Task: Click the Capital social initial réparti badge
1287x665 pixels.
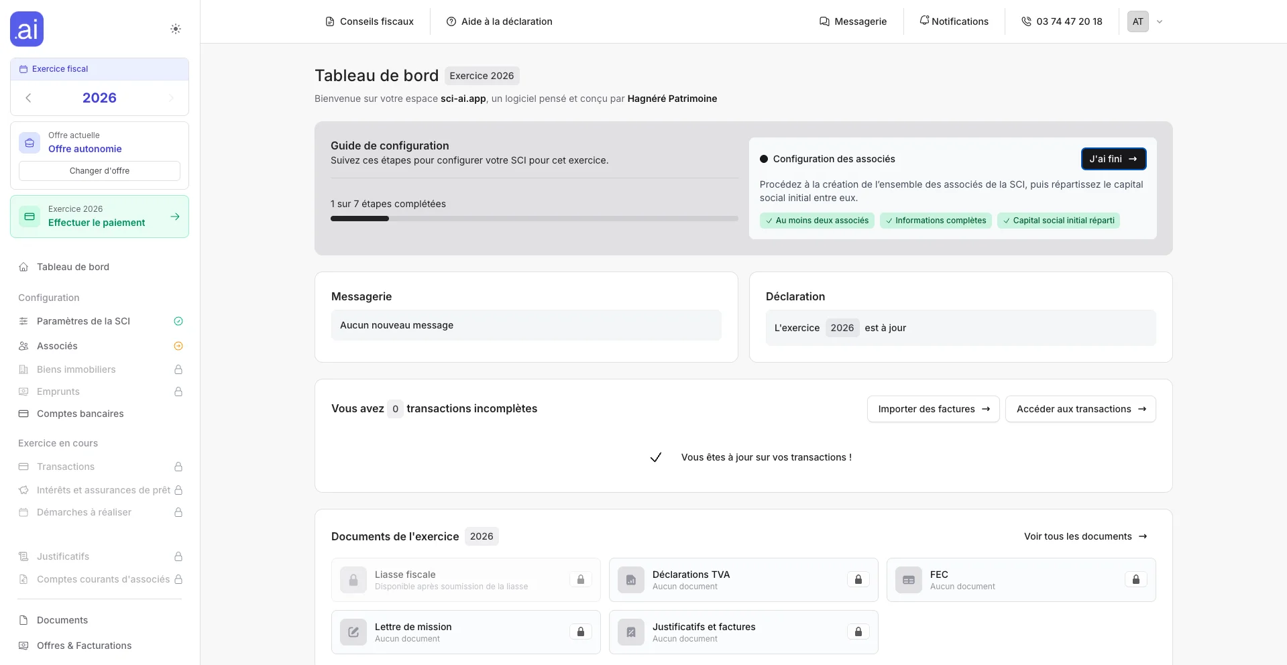Action: pyautogui.click(x=1058, y=220)
